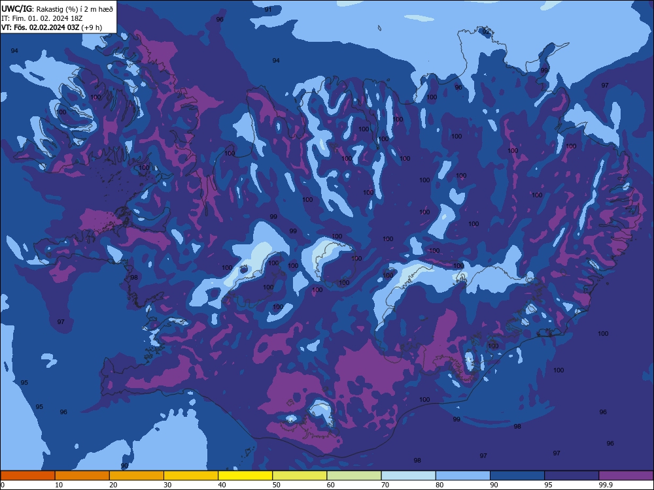Image resolution: width=654 pixels, height=490 pixels.
Task: Click the 92 value on northeast peninsula
Action: 486,31
